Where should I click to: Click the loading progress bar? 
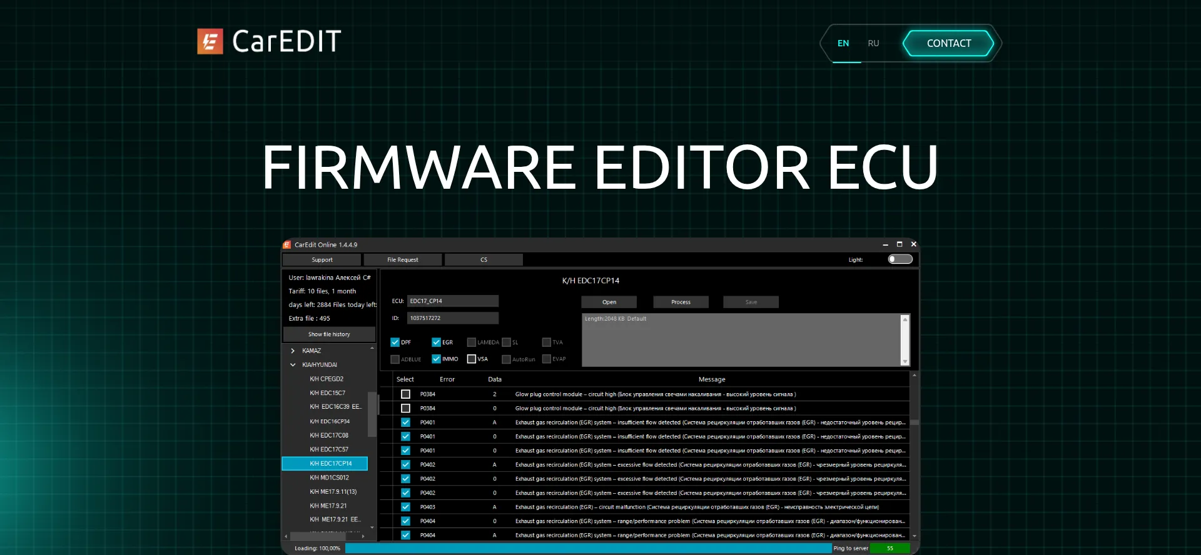(589, 548)
